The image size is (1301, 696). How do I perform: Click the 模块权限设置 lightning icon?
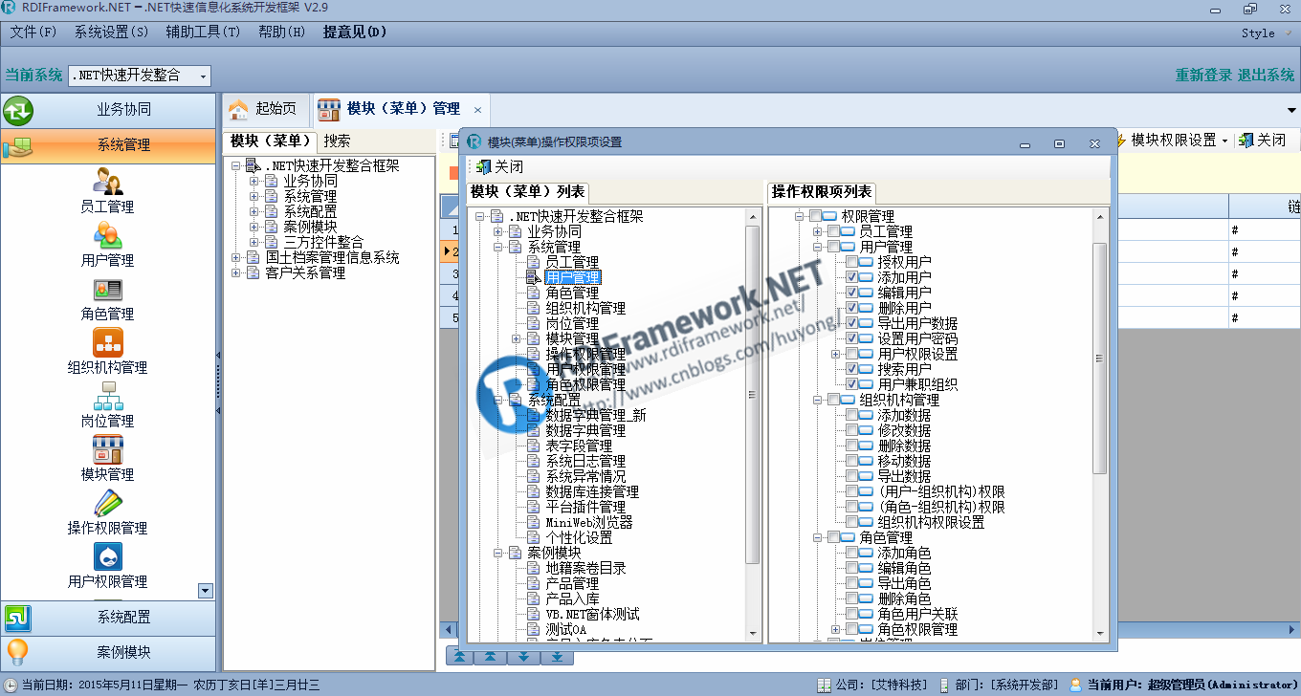pyautogui.click(x=1121, y=140)
